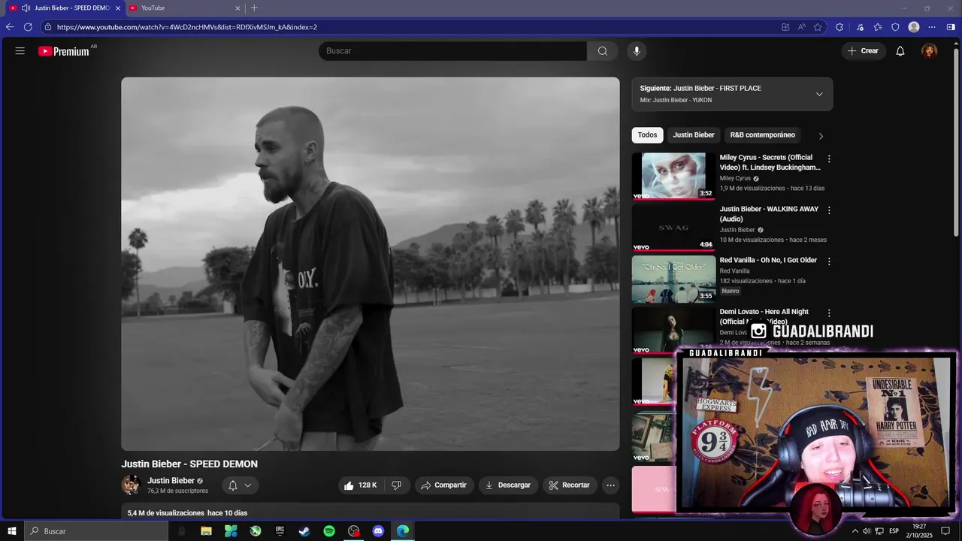962x541 pixels.
Task: Open a new browser tab
Action: tap(254, 8)
